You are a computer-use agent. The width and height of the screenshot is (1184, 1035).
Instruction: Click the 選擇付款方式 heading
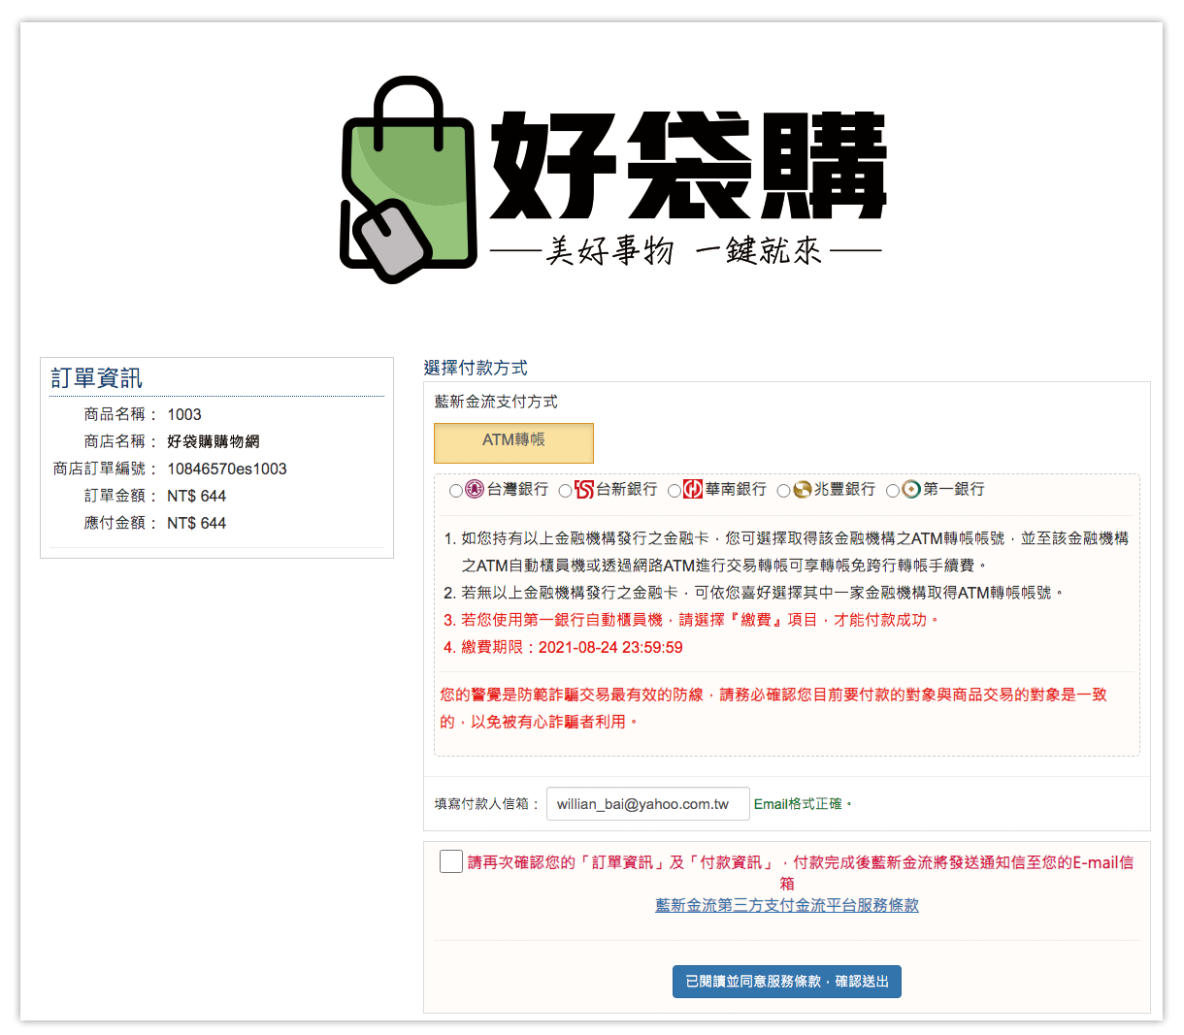(x=476, y=368)
